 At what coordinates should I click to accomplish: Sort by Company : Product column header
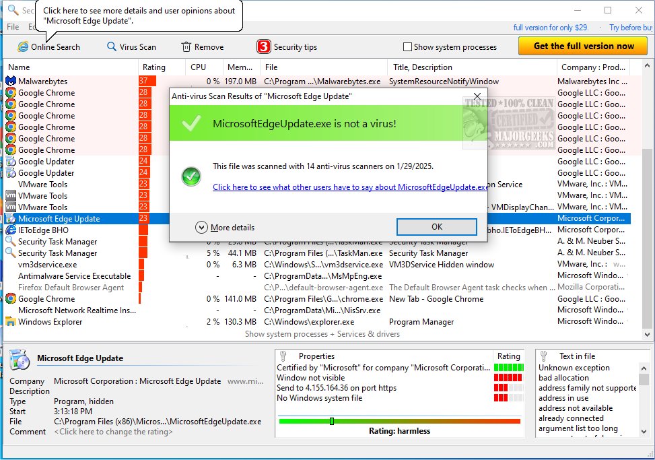click(x=593, y=67)
